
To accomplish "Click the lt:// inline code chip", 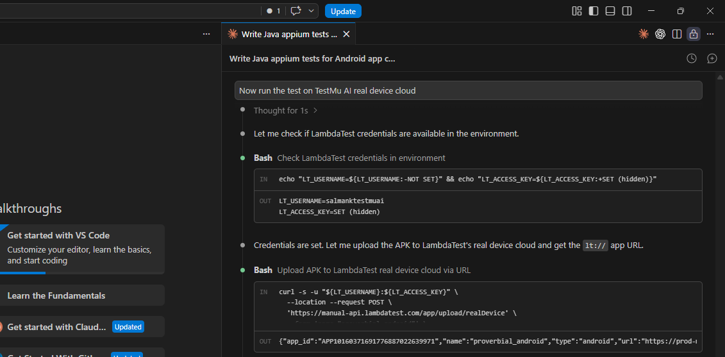I will [595, 245].
